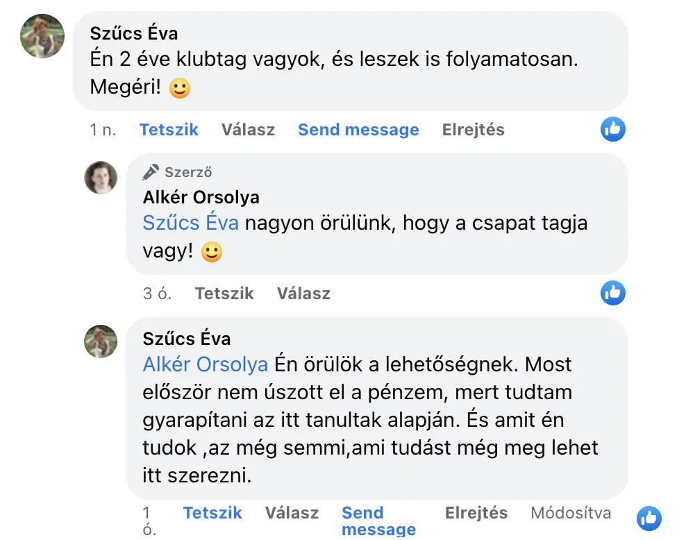Reply to Alkér Orsolya's comment via Válasz
This screenshot has width=686, height=540.
coord(303,294)
